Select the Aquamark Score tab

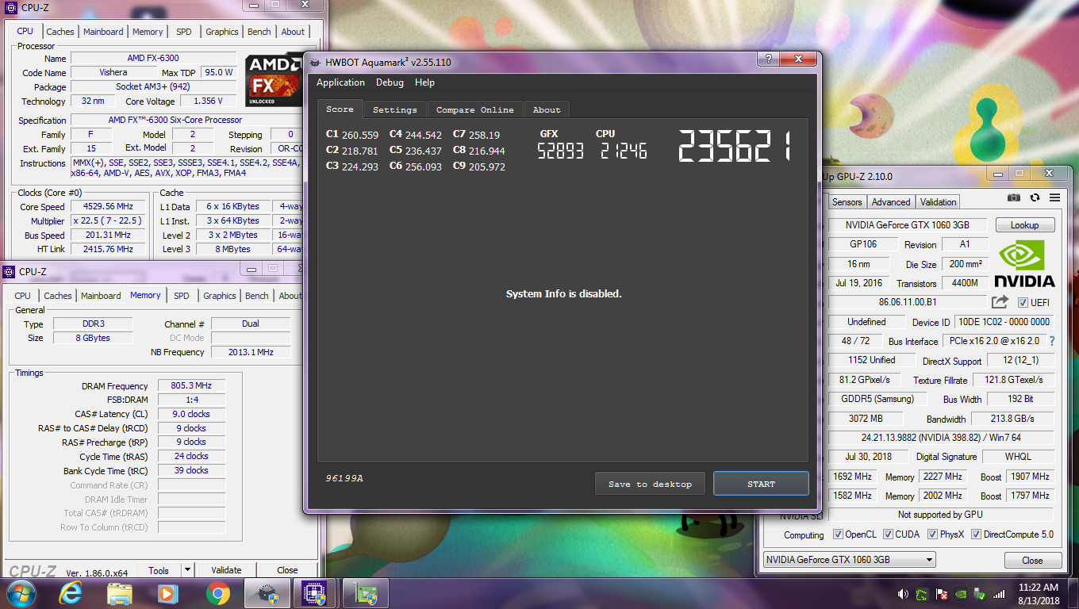[x=340, y=109]
